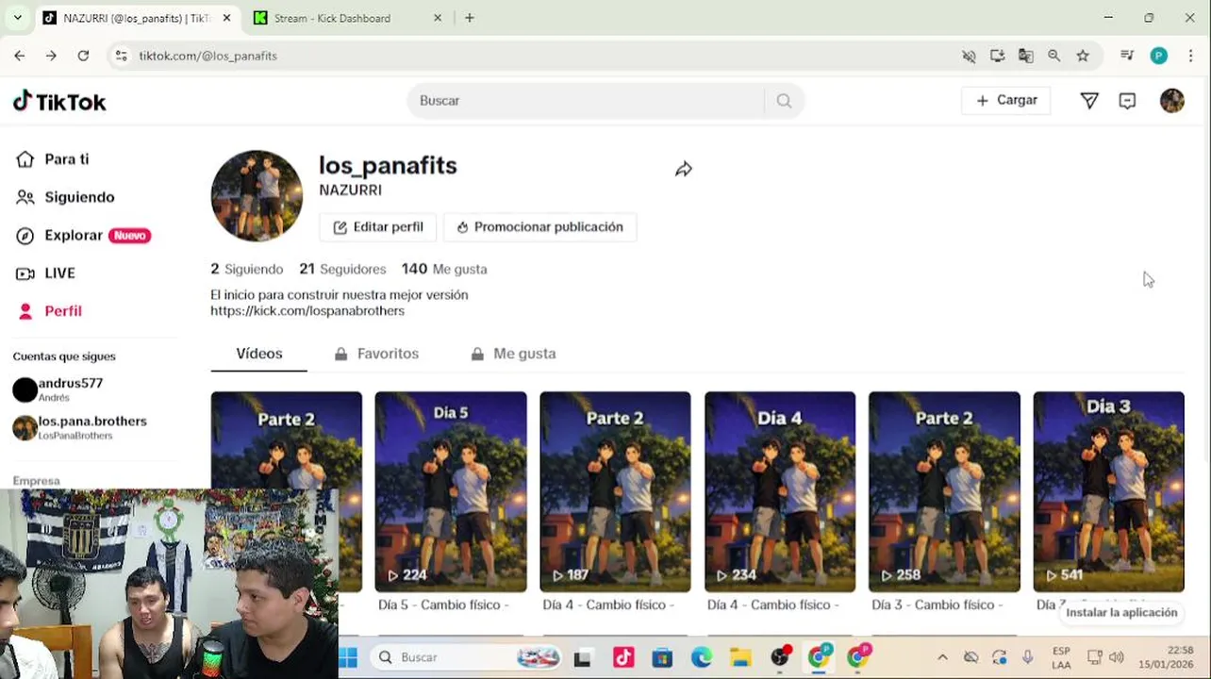Open OBS Studio in the taskbar
Screen dimensions: 1211x679
(780, 656)
